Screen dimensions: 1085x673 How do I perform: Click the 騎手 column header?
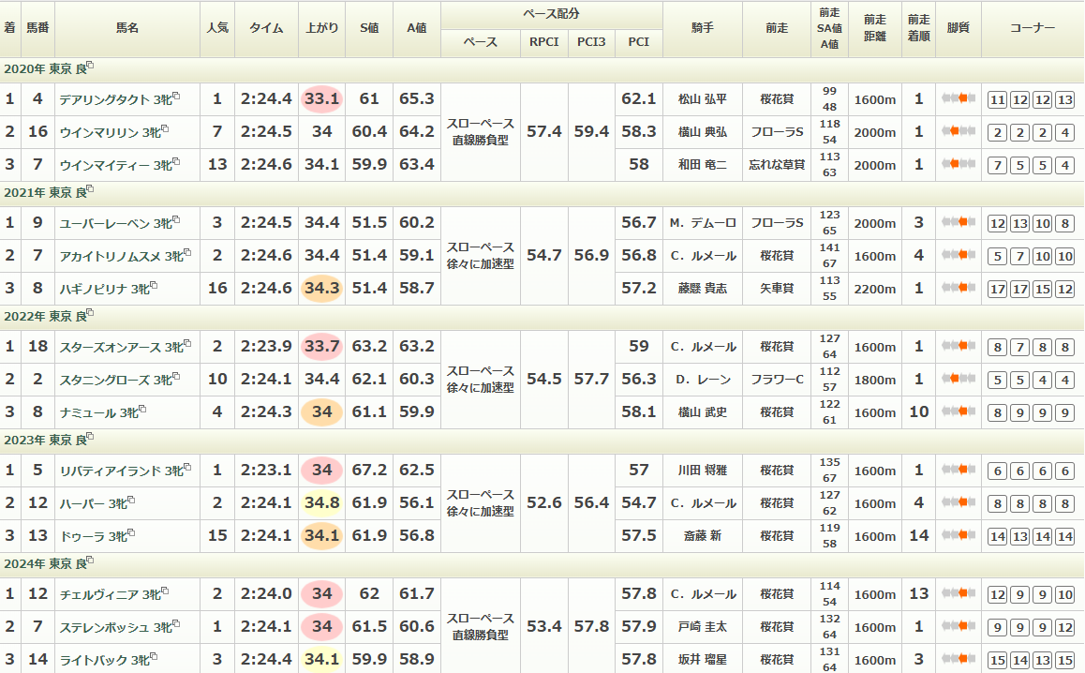[x=702, y=28]
